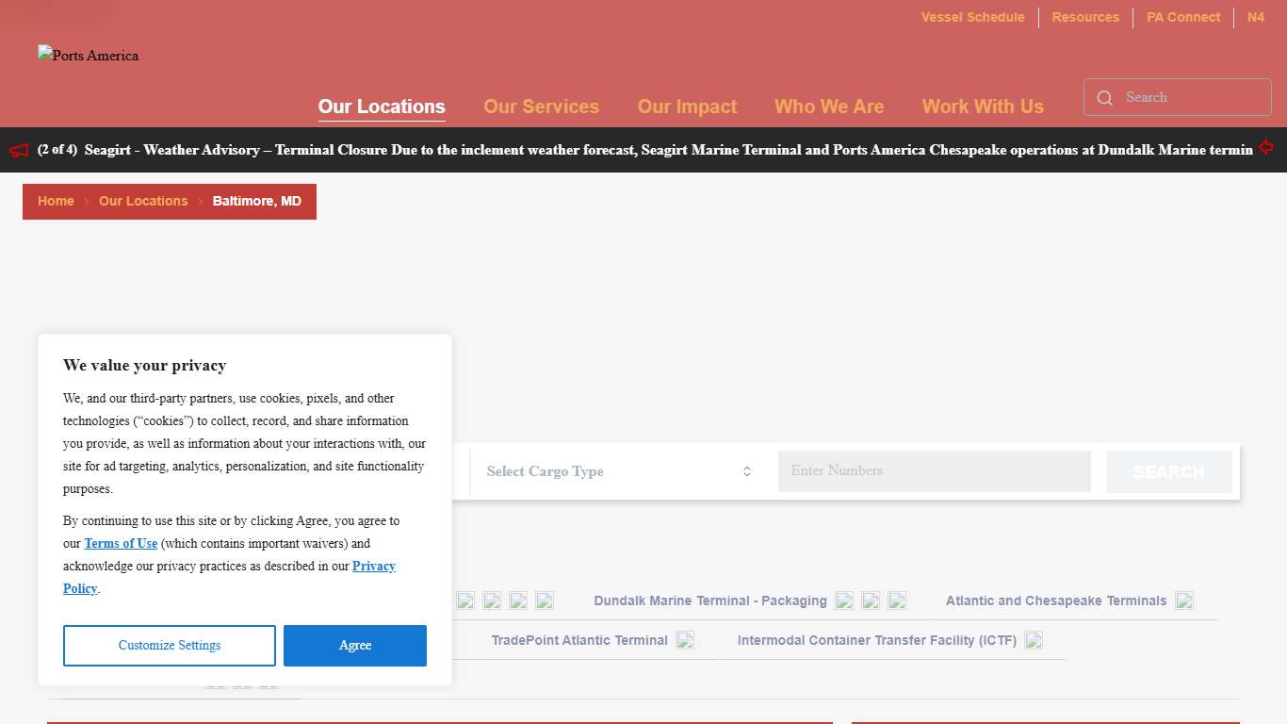
Task: Click icon next to TradePoint Atlantic Terminal
Action: click(x=685, y=641)
